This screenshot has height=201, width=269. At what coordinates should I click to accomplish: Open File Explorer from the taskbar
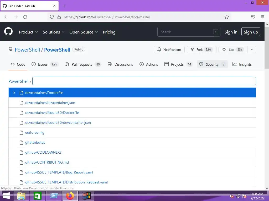(x=21, y=196)
